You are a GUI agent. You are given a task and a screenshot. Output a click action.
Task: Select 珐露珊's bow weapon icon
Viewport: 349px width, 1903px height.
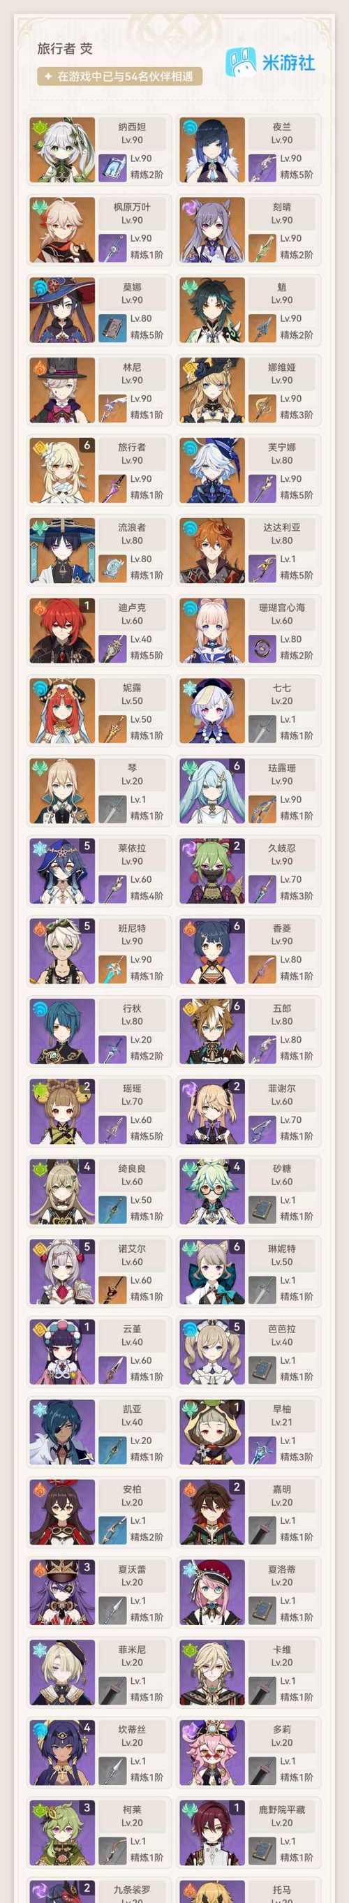pos(261,808)
